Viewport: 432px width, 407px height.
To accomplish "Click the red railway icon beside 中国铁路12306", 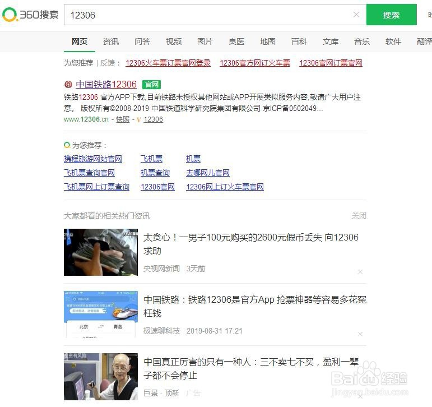I will (x=68, y=85).
